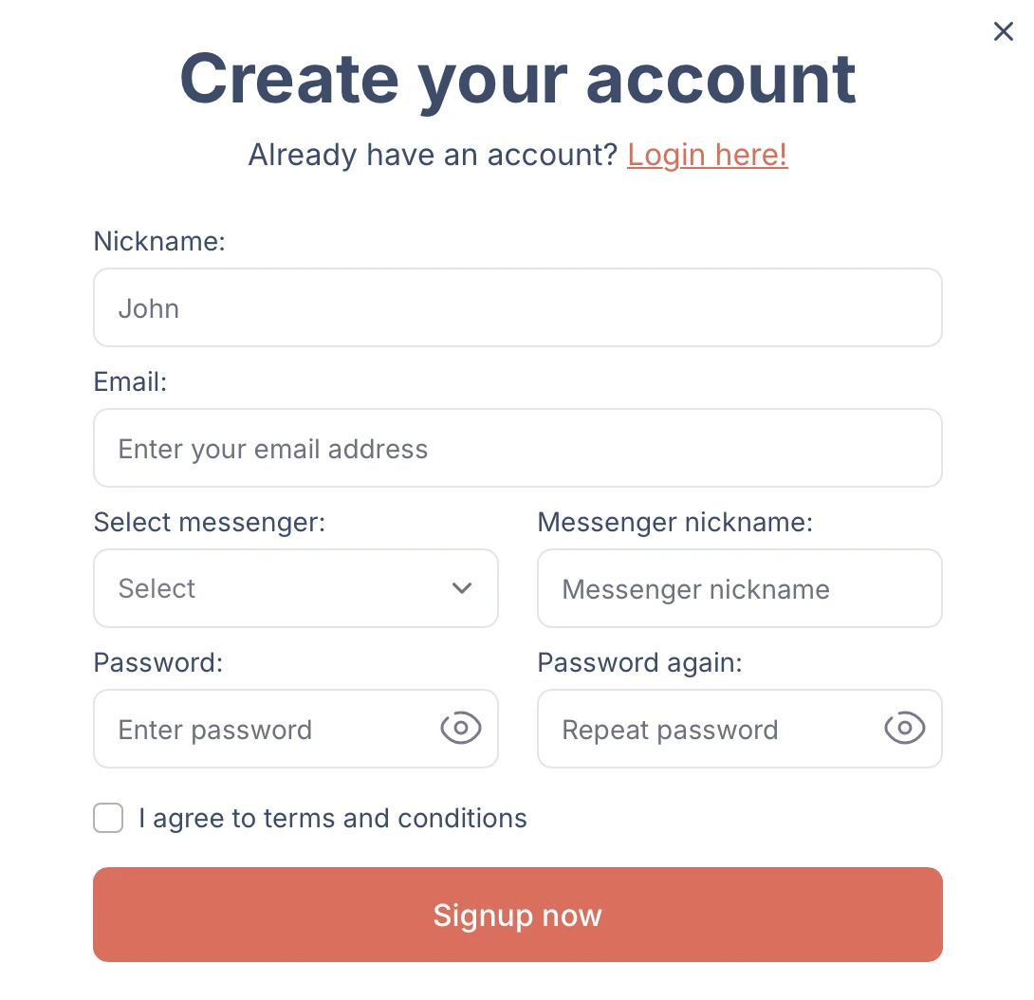Expand the messenger chevron arrow
Screen dimensions: 1034x1000
tap(462, 587)
